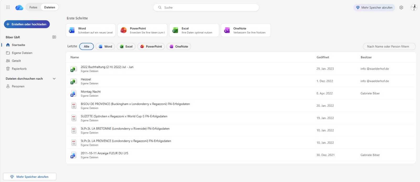Open the file named 'Montag Nacht'
The image size is (420, 182).
(x=91, y=92)
